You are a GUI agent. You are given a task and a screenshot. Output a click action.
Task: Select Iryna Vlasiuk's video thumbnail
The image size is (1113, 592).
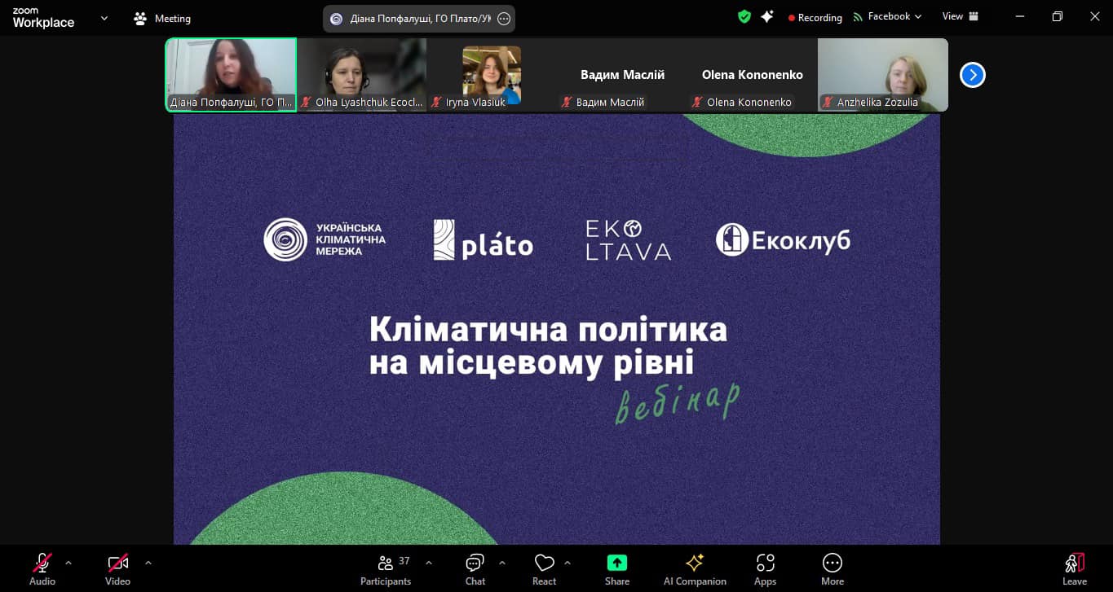492,75
